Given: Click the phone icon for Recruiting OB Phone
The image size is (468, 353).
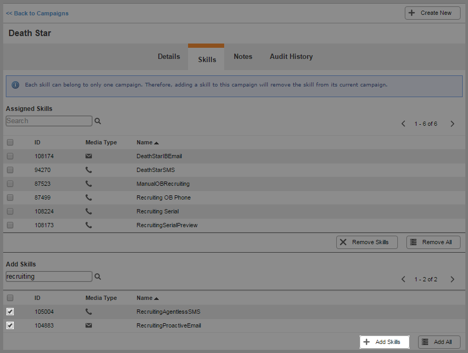Looking at the screenshot, I should pos(89,197).
